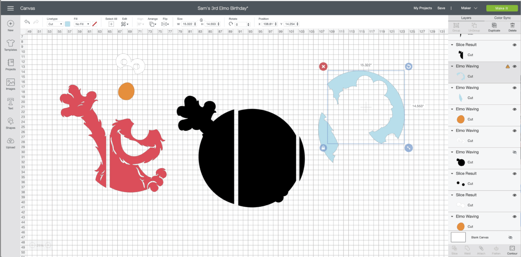Image resolution: width=521 pixels, height=257 pixels.
Task: Select the Text tool in the left sidebar
Action: (x=10, y=103)
